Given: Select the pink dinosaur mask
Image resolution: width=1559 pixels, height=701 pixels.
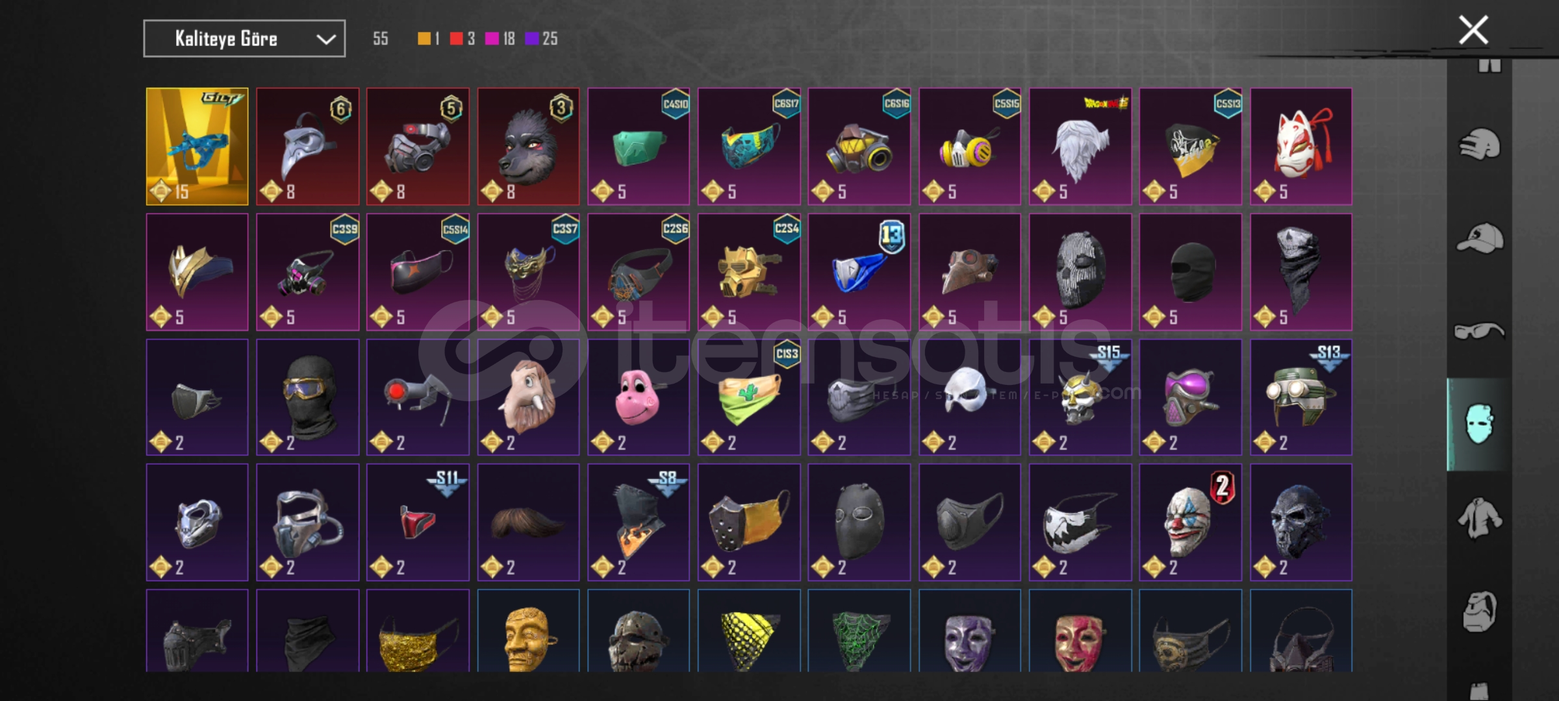Looking at the screenshot, I should (x=639, y=397).
